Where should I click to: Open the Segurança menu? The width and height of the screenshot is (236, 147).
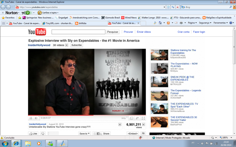(205, 23)
